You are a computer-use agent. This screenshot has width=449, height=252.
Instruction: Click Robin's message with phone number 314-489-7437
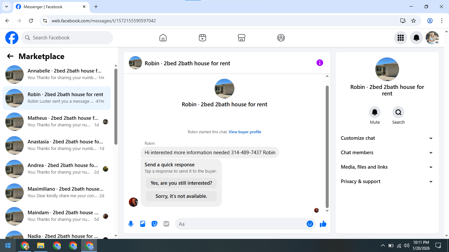pos(210,153)
